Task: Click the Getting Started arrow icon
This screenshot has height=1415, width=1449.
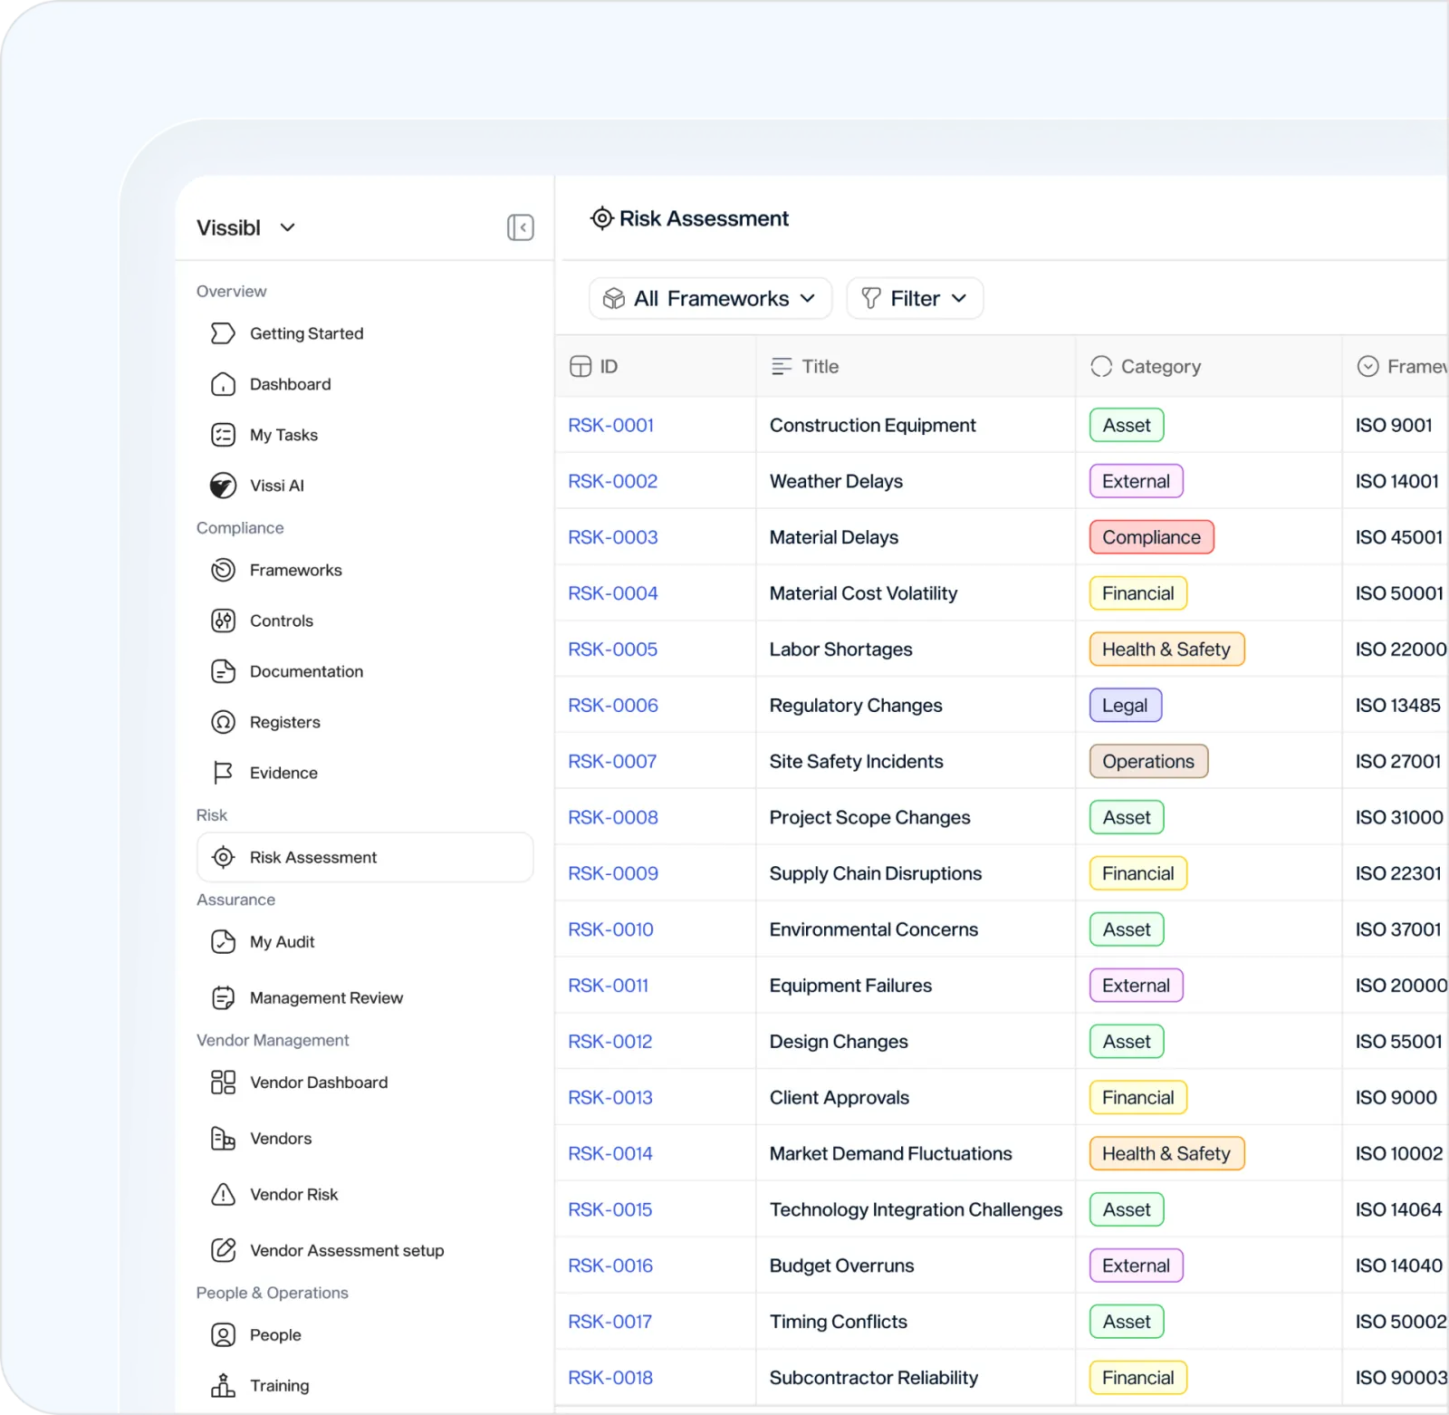Action: (223, 333)
